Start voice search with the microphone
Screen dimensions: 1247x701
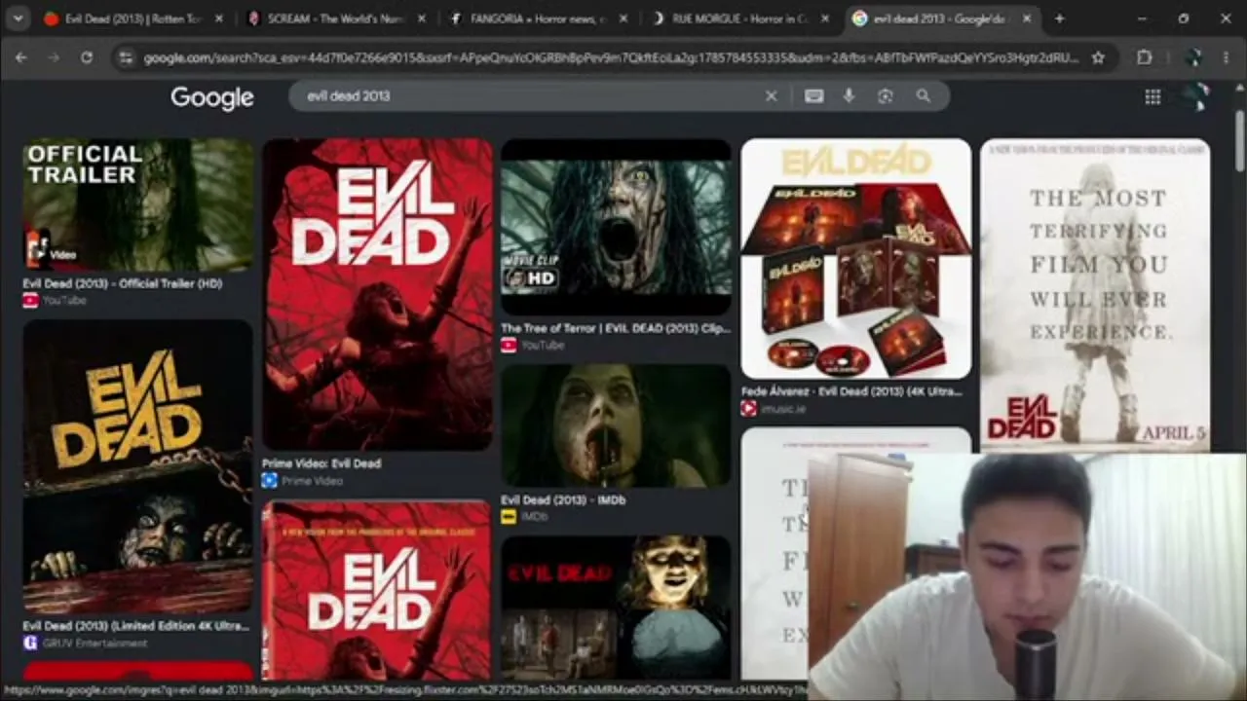(849, 96)
